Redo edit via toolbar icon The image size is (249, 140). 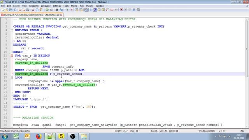point(51,10)
